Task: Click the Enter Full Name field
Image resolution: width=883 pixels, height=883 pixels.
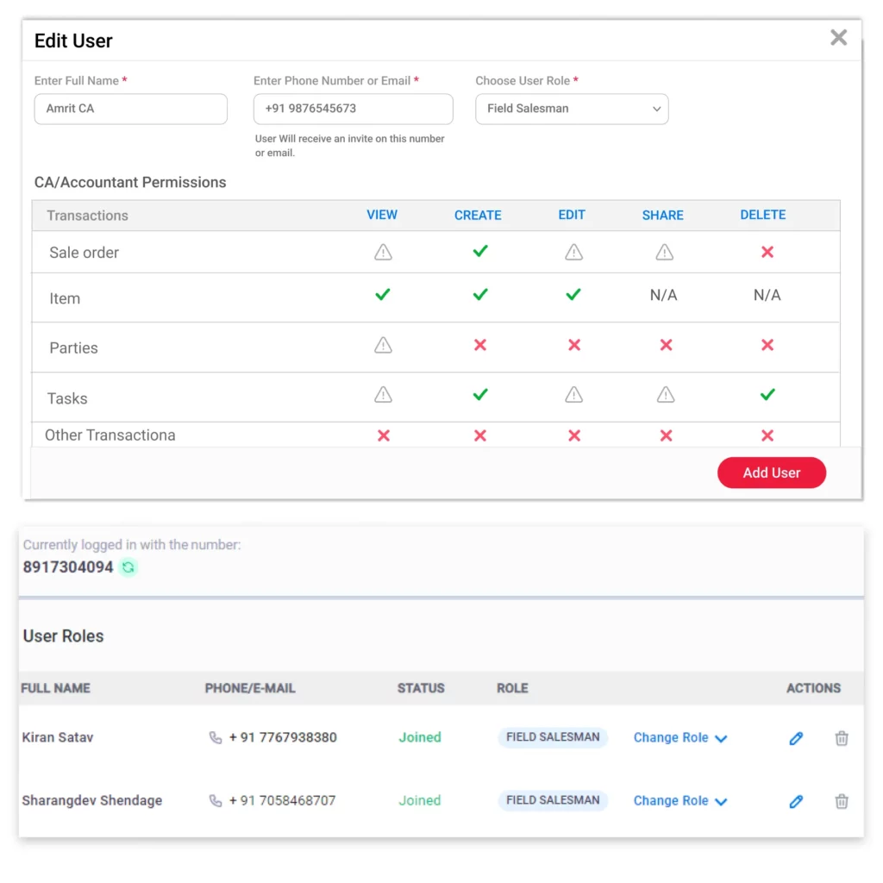Action: pos(130,109)
